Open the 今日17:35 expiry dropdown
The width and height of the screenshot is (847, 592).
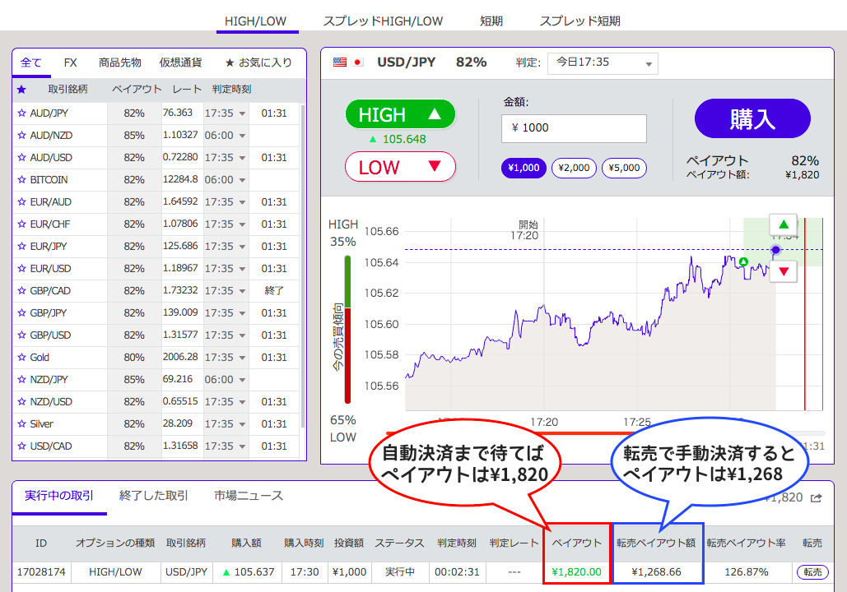click(x=602, y=63)
